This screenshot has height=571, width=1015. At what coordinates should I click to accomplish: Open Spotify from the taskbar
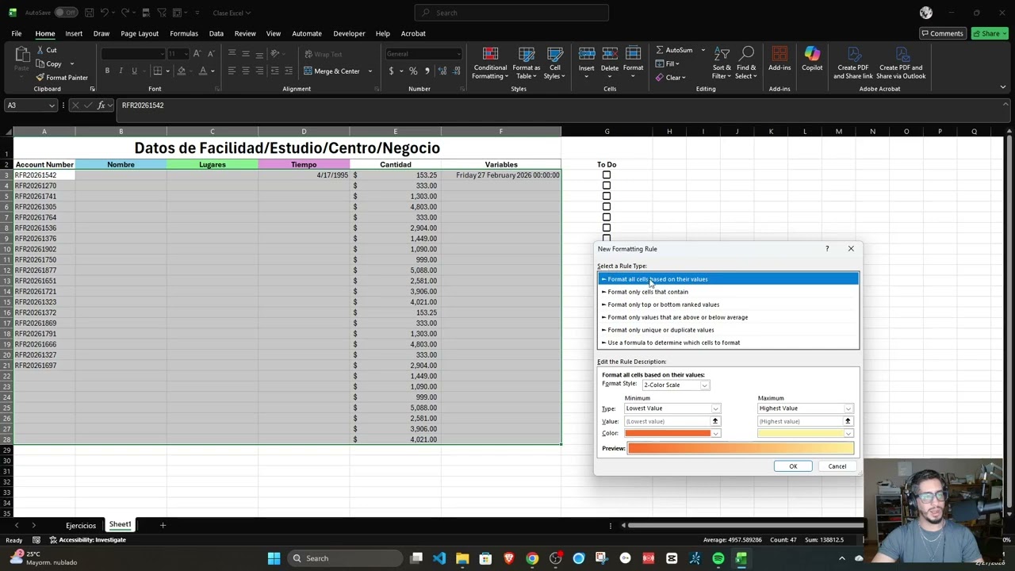(x=718, y=558)
